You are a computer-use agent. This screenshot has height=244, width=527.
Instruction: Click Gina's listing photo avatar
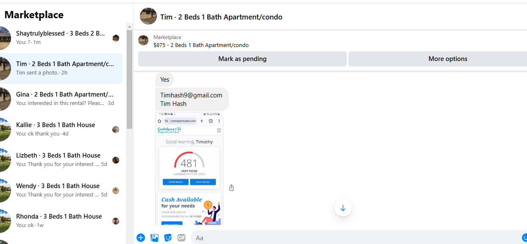pos(4,99)
